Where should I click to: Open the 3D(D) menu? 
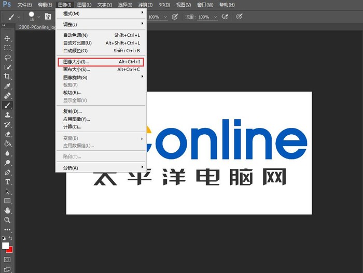(164, 5)
